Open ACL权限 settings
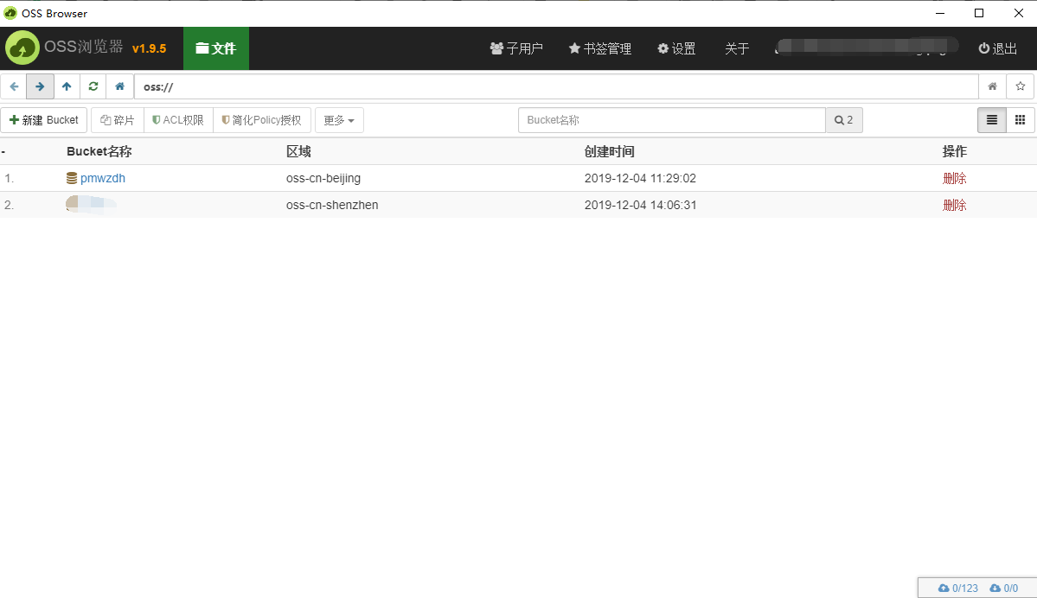This screenshot has height=598, width=1037. 178,119
